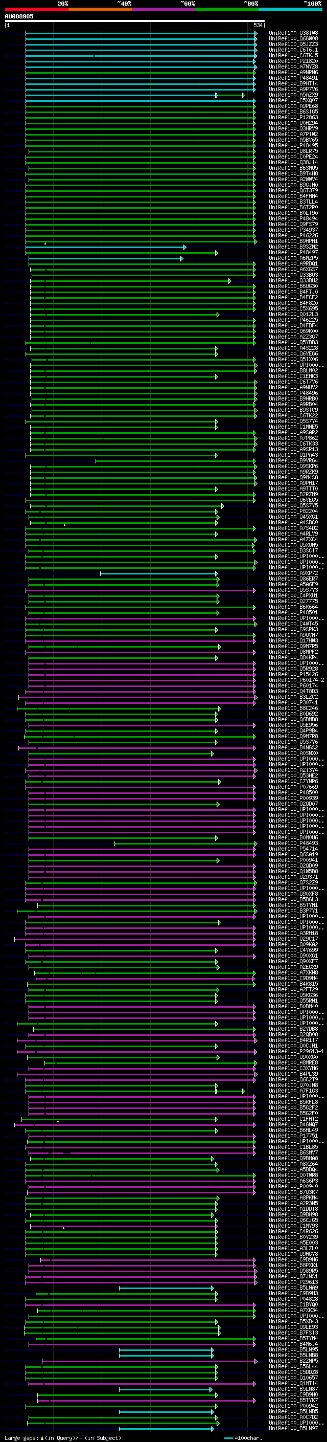Select hit label UniRef100_P21820

tap(293, 61)
